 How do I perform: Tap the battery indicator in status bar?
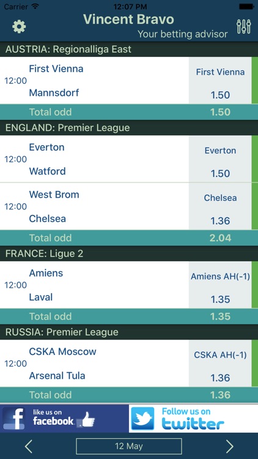pos(246,6)
